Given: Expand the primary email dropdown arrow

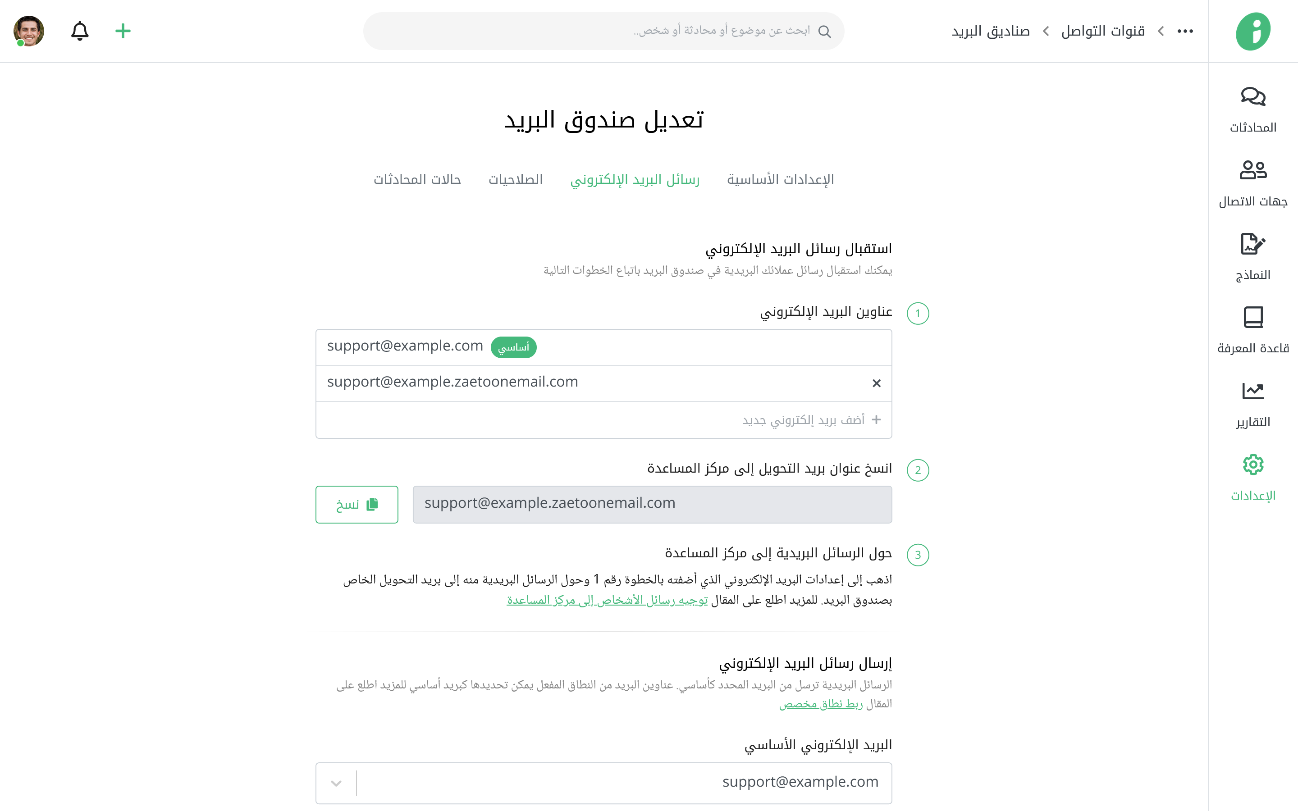Looking at the screenshot, I should 336,783.
